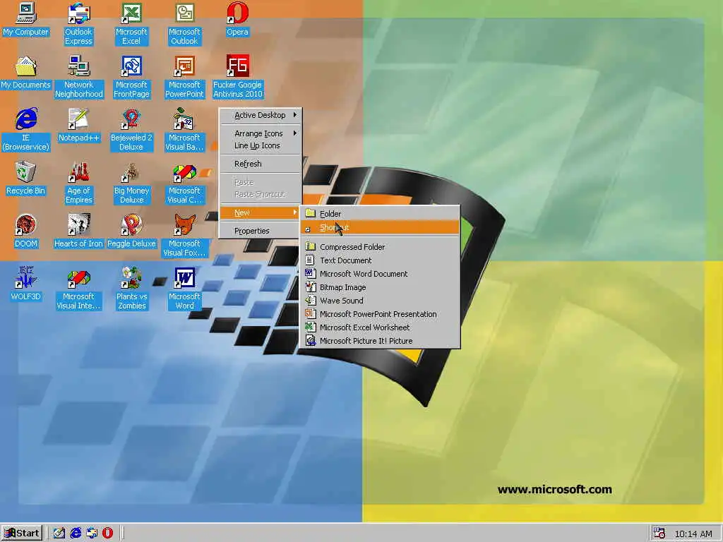This screenshot has height=542, width=723.
Task: Select the Outlook Express desktop shortcut
Action: [78, 24]
